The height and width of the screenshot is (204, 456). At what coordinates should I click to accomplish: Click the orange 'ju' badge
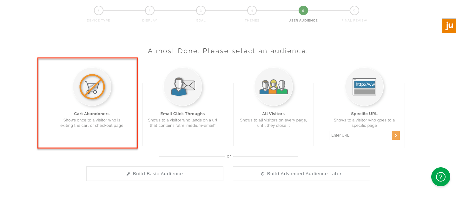point(449,26)
